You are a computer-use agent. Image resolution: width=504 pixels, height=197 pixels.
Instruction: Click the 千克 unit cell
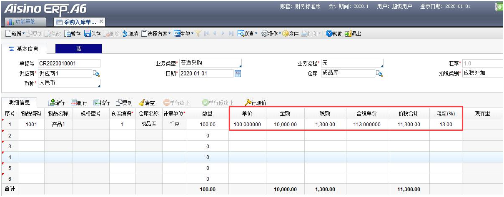tap(175, 124)
